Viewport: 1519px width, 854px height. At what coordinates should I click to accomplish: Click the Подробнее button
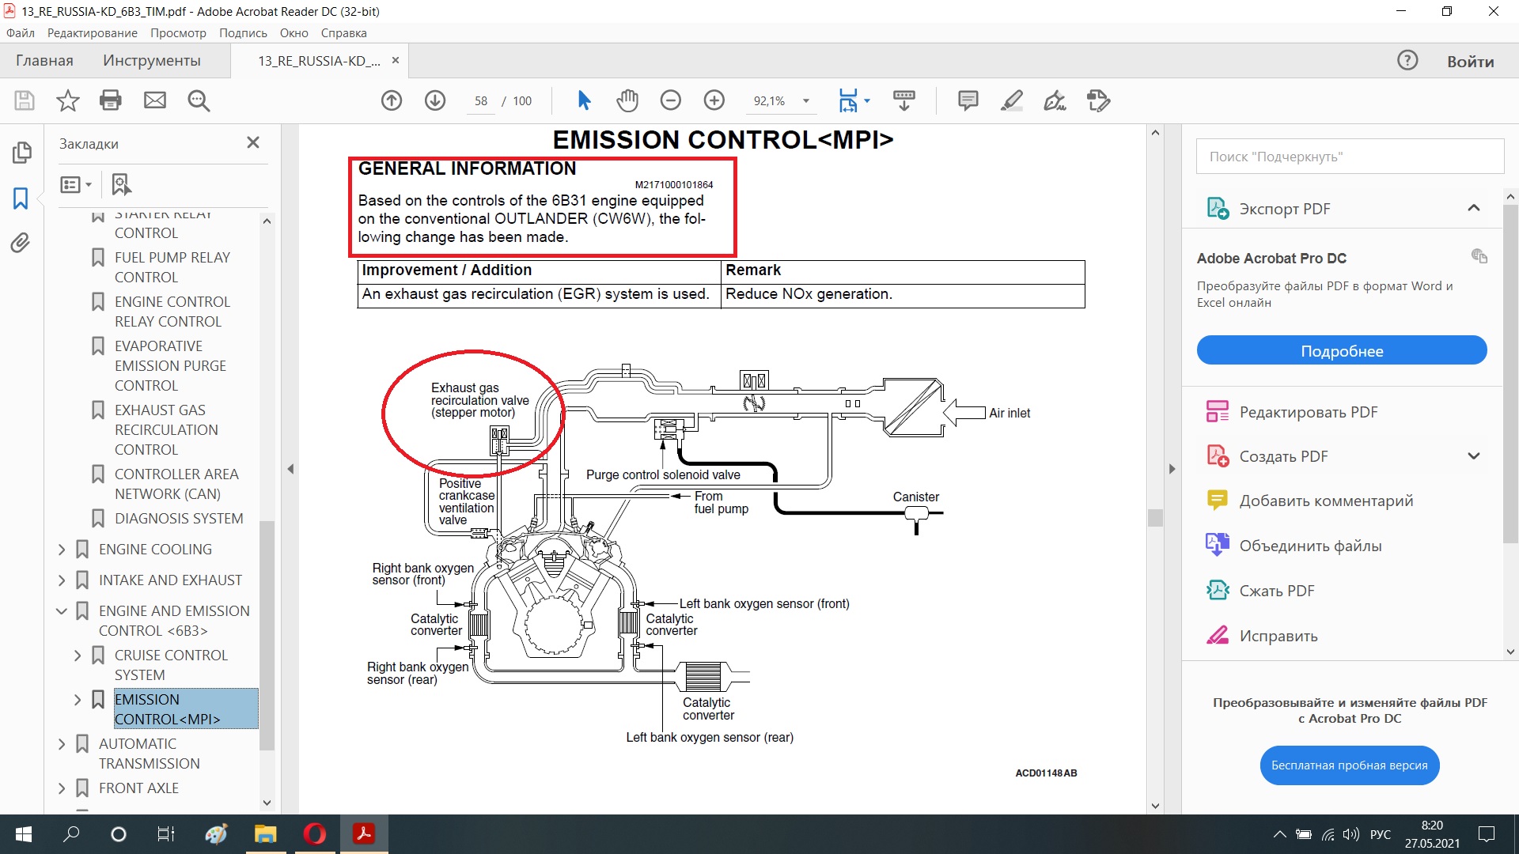click(1341, 350)
